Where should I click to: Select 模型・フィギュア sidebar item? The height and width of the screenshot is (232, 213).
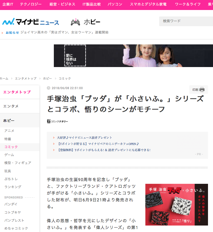click(x=18, y=163)
